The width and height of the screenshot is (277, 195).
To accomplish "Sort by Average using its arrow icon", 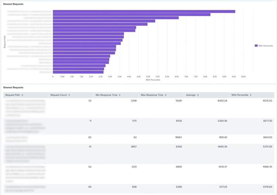I will 198,95.
